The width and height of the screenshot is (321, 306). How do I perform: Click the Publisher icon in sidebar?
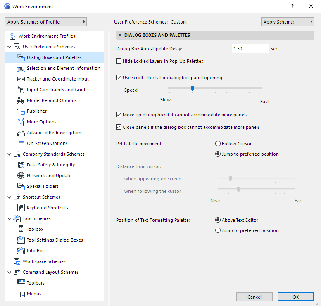click(x=21, y=111)
